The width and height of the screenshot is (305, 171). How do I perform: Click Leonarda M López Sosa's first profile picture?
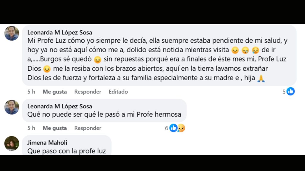point(12,33)
